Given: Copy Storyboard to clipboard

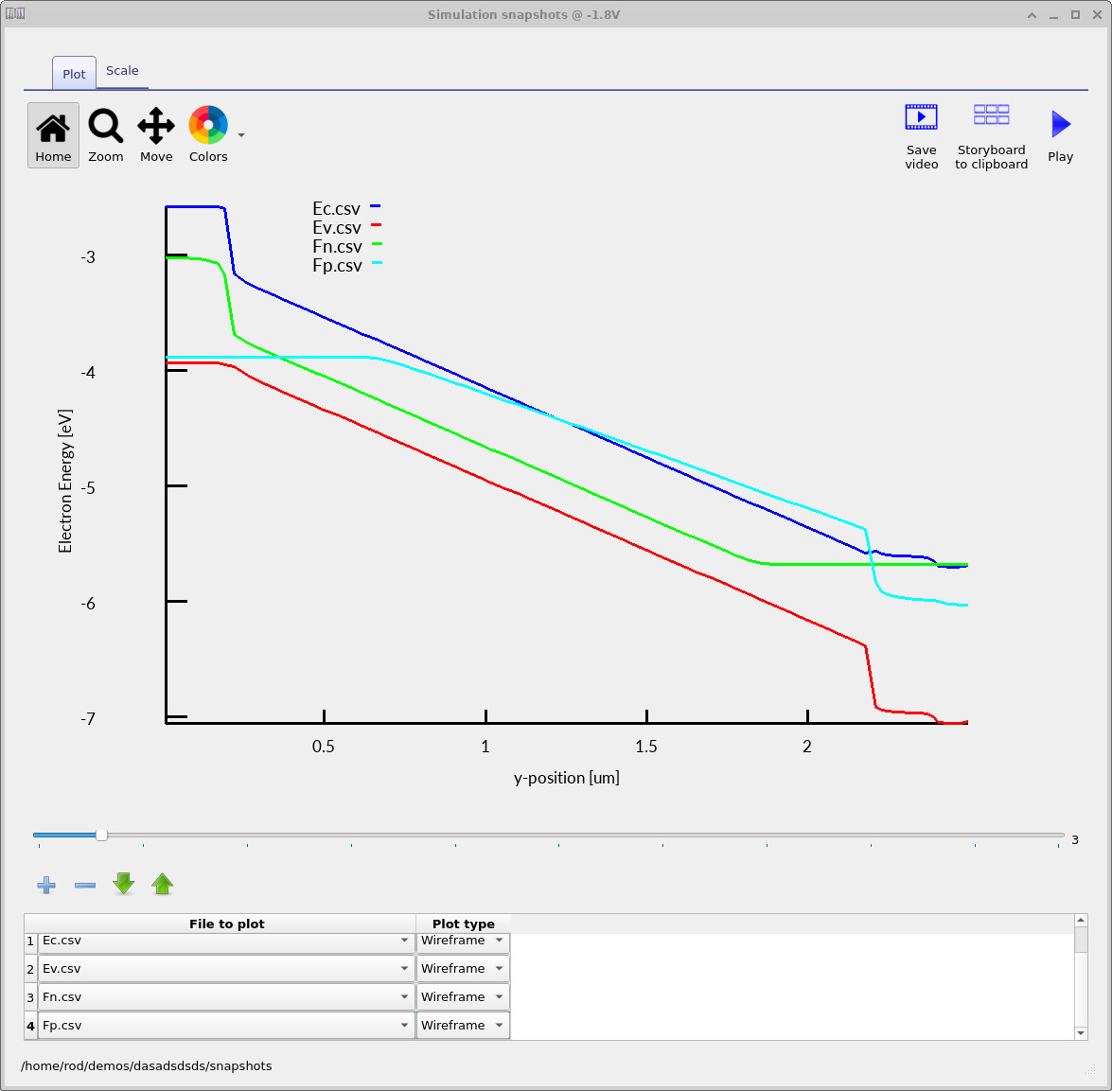Looking at the screenshot, I should pos(991,136).
